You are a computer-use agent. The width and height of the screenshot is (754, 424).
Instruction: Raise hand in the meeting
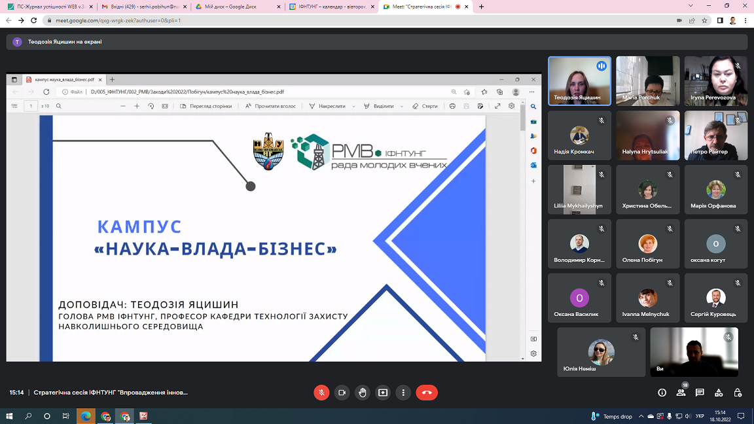tap(363, 393)
